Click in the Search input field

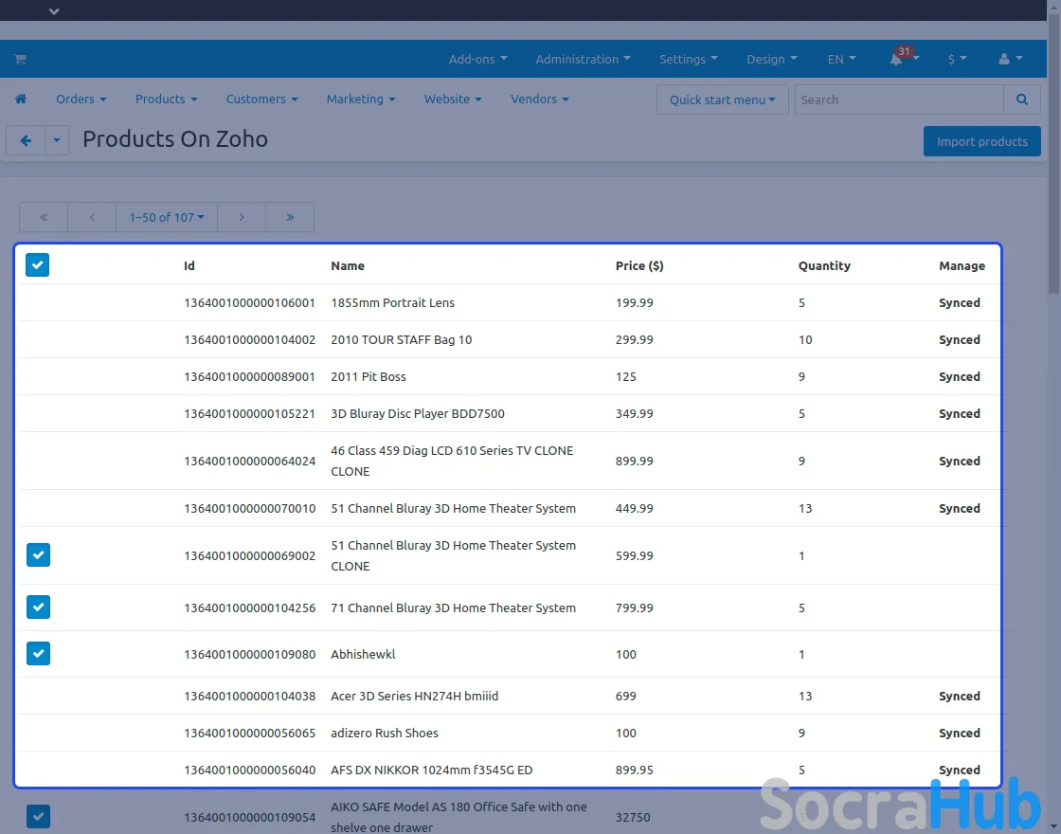tap(898, 100)
